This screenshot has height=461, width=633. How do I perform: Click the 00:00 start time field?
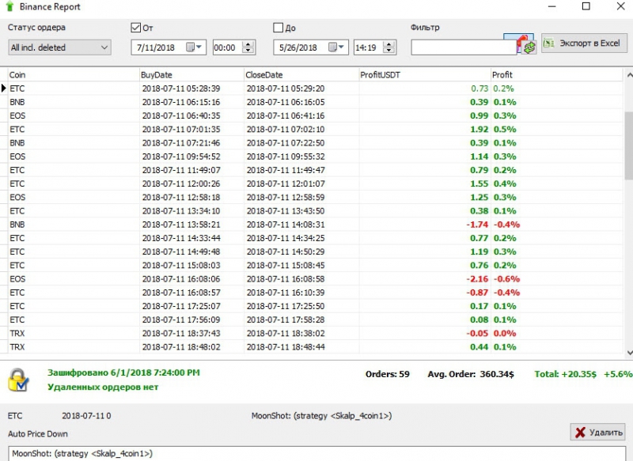228,47
